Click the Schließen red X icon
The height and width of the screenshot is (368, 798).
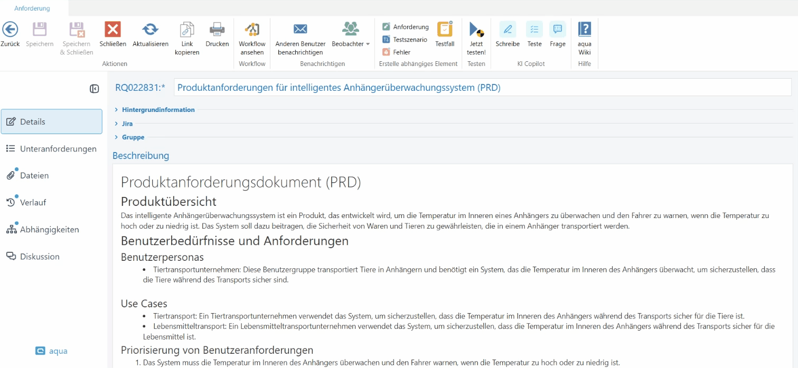112,30
